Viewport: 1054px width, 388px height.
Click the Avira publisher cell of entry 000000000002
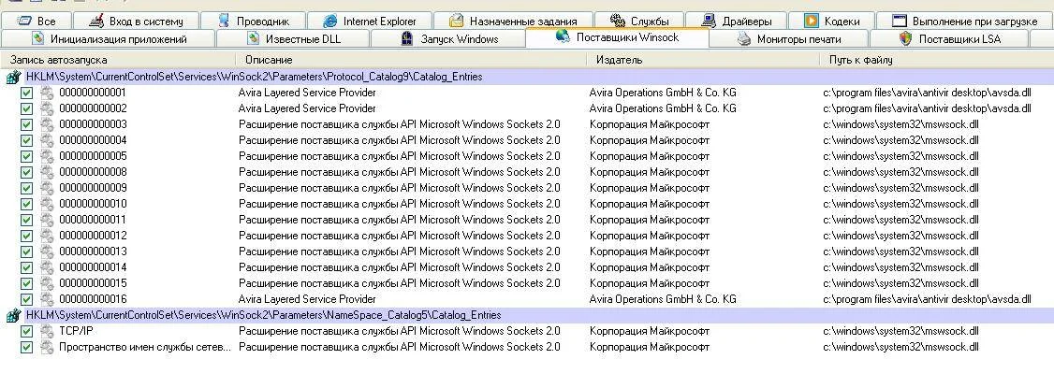(x=663, y=108)
